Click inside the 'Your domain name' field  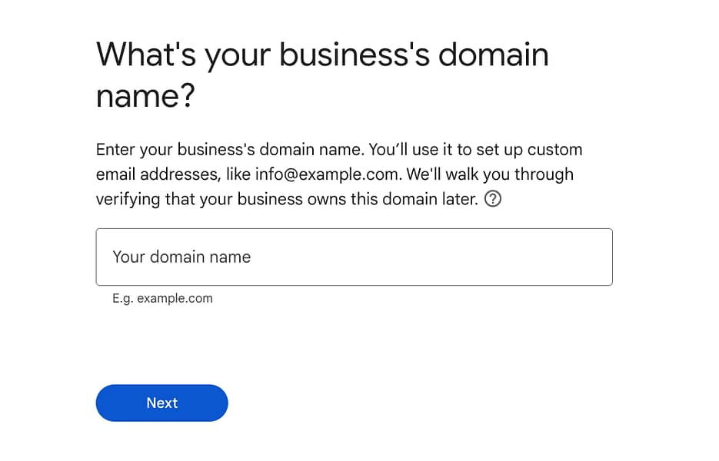coord(354,257)
